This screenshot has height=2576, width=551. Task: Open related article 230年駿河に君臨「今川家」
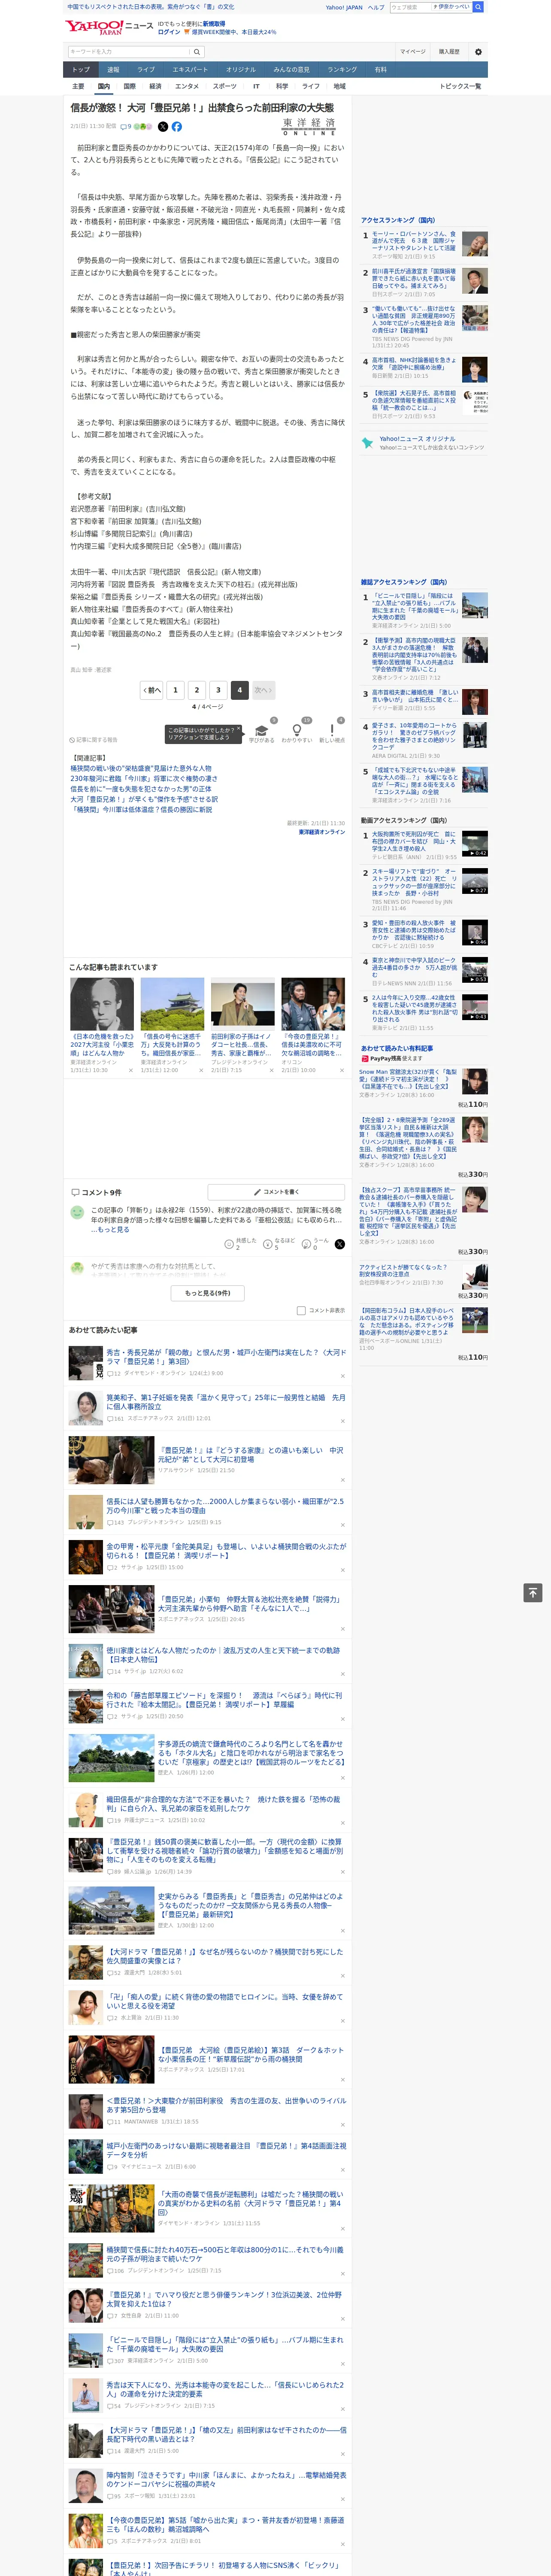144,778
